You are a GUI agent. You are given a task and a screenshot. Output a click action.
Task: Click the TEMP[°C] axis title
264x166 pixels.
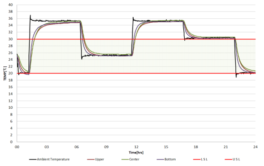pyautogui.click(x=5, y=73)
